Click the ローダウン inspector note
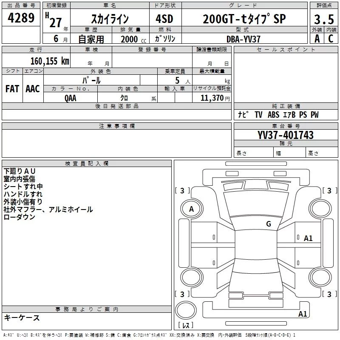Image resolution: width=340 pixels, height=340 pixels. pyautogui.click(x=19, y=217)
